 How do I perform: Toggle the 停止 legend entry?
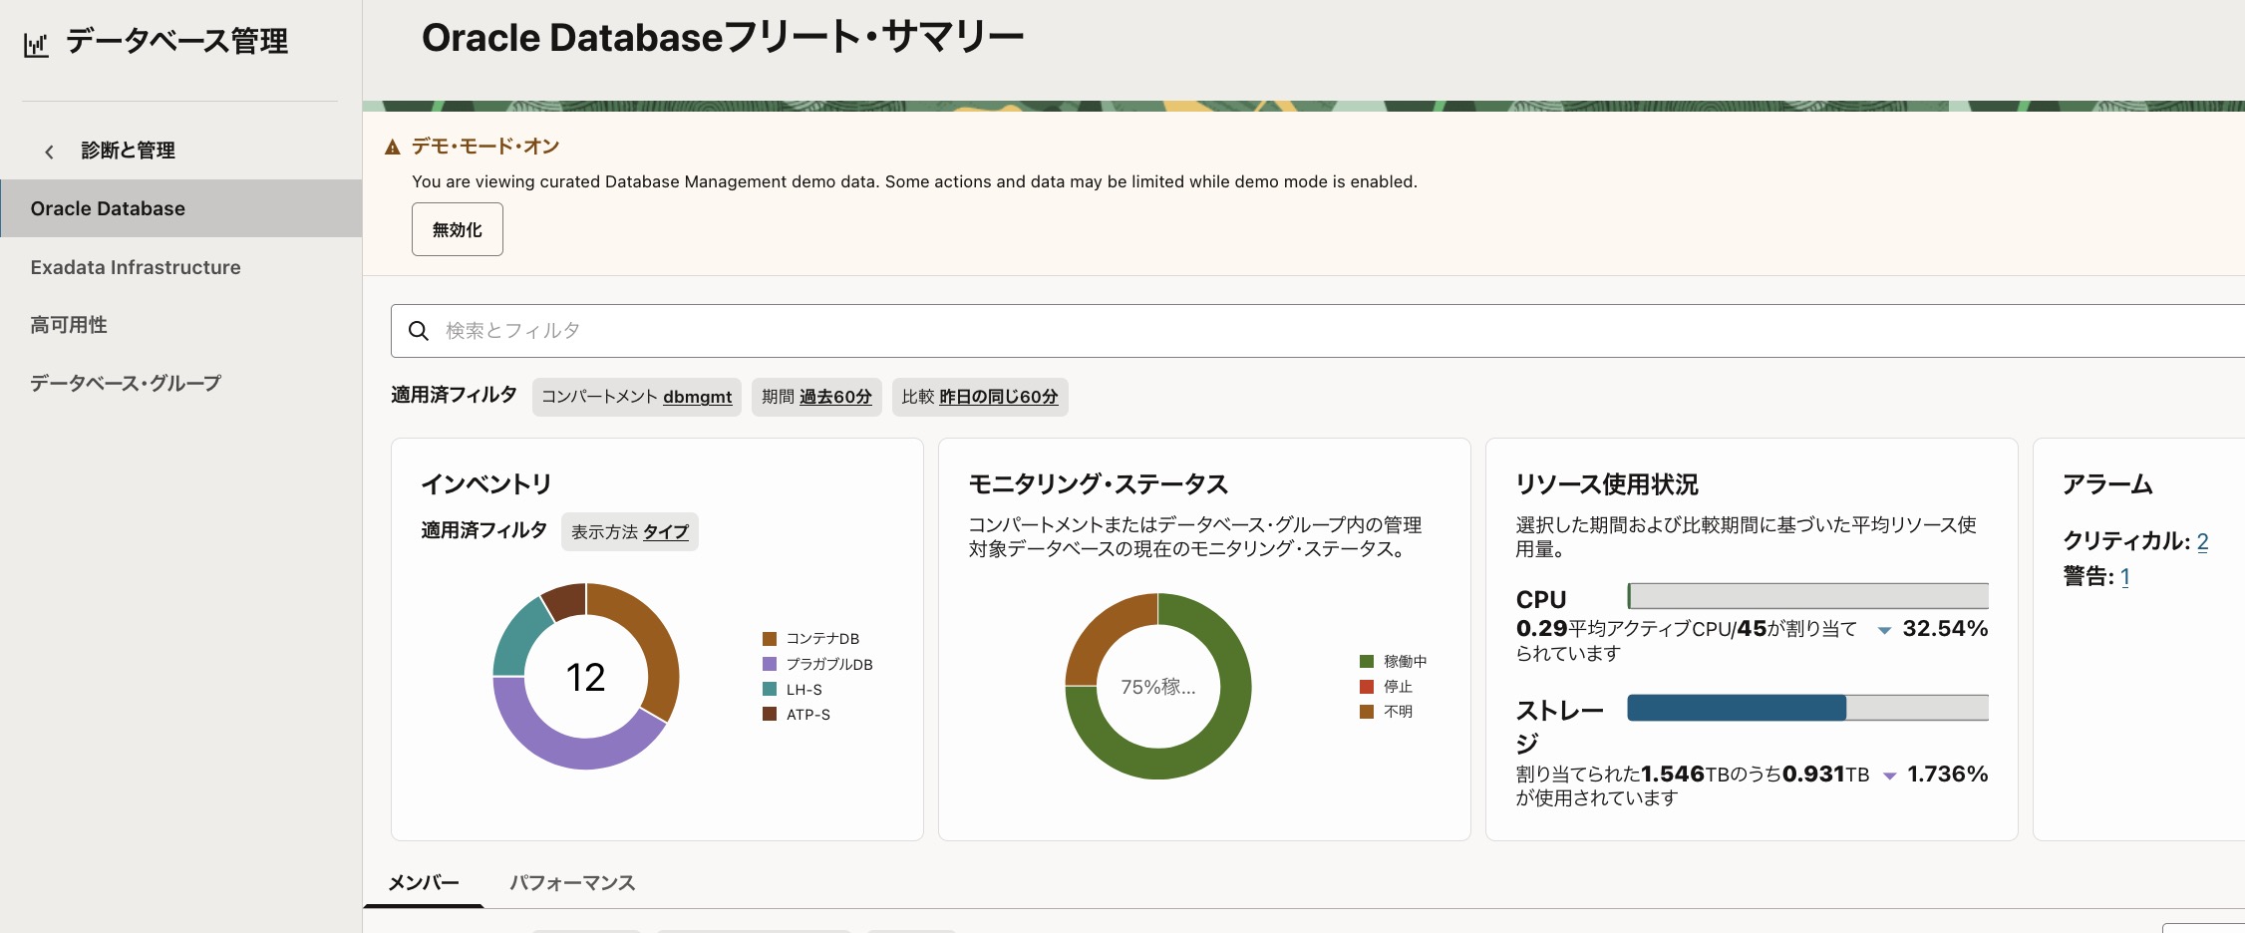click(x=1386, y=686)
